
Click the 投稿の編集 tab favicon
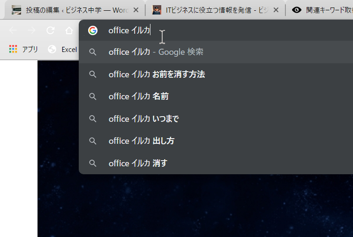[x=16, y=10]
